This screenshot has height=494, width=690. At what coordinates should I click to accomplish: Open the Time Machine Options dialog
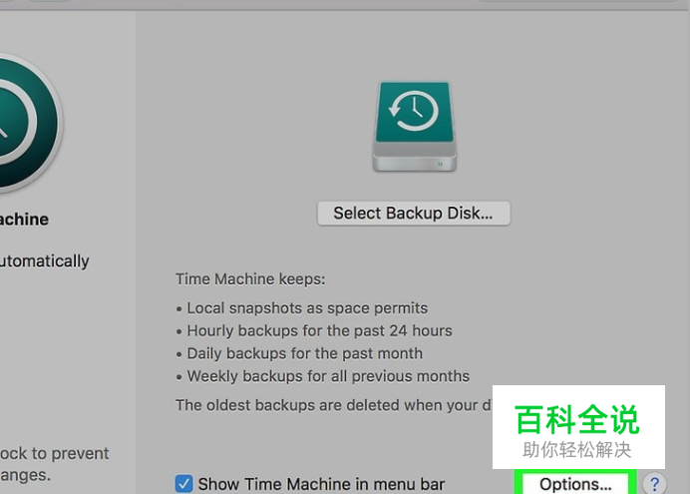[575, 483]
